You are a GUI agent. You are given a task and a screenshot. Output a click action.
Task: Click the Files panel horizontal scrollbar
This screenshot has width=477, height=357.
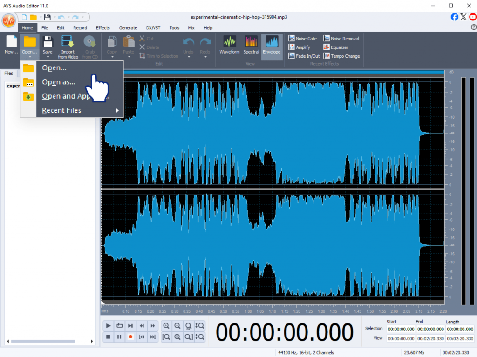click(x=42, y=342)
